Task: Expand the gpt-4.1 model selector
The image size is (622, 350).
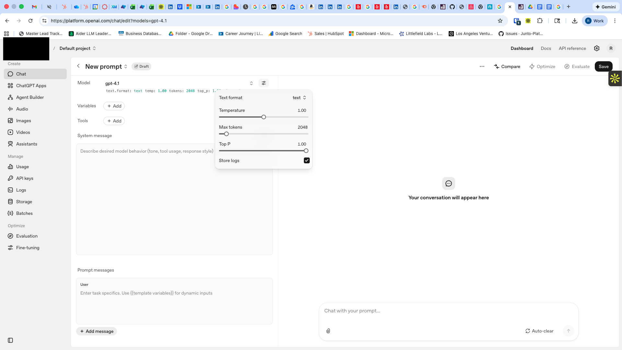Action: pos(179,83)
